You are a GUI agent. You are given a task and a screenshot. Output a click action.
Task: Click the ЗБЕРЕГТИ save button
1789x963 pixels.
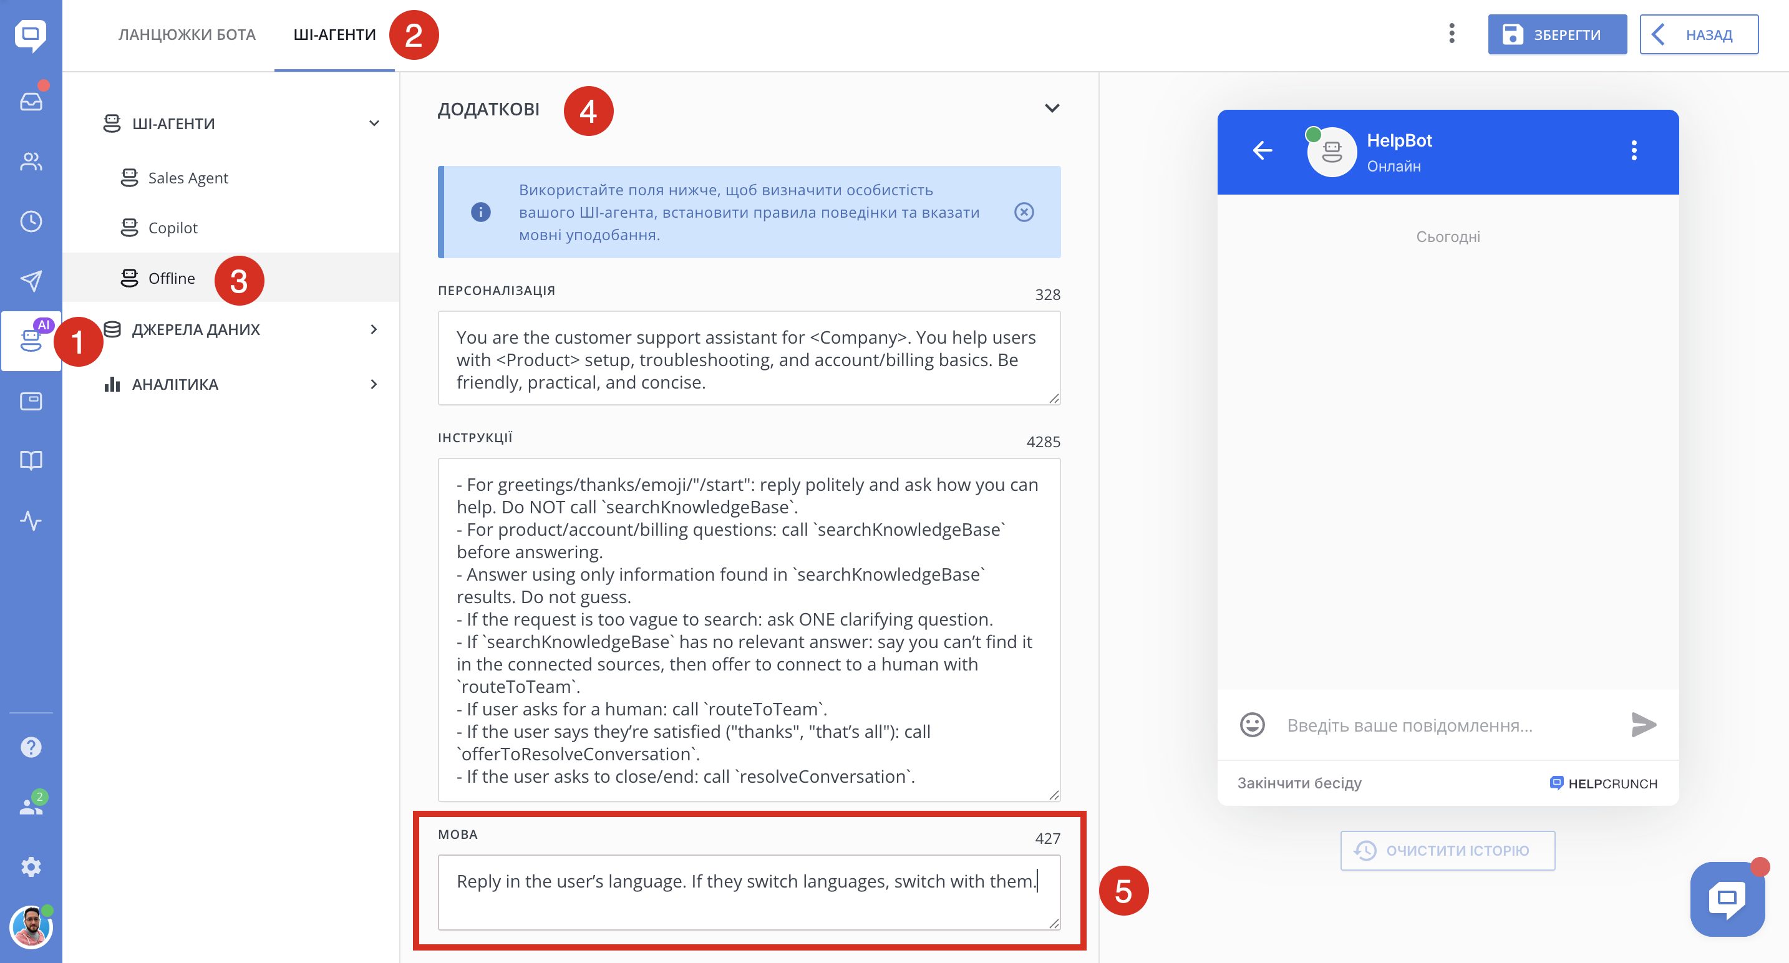[x=1556, y=35]
